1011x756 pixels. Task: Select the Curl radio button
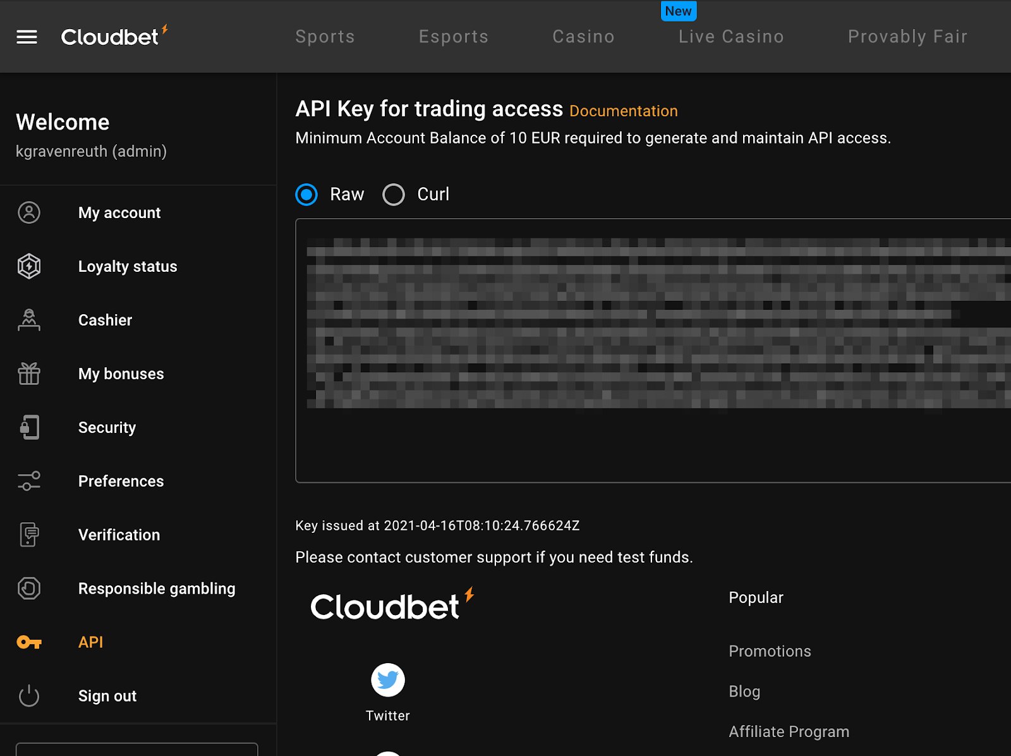pos(394,195)
